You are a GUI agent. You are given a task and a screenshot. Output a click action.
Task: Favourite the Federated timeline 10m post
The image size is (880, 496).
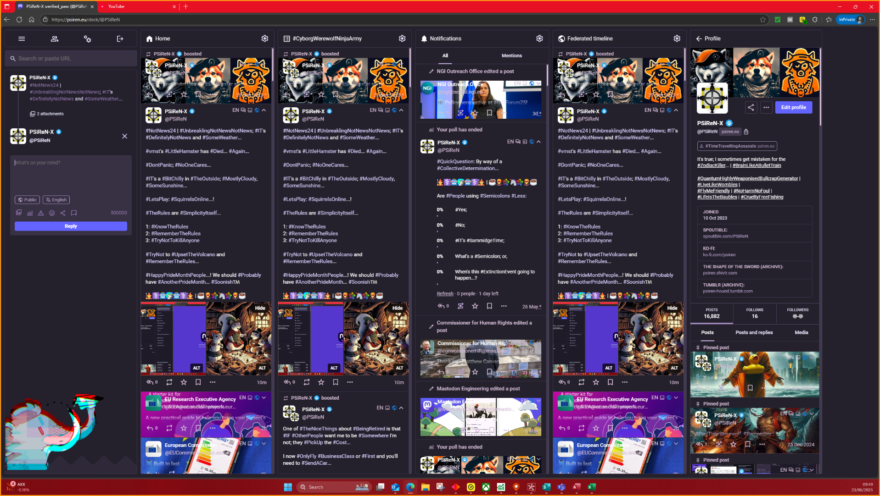click(596, 382)
